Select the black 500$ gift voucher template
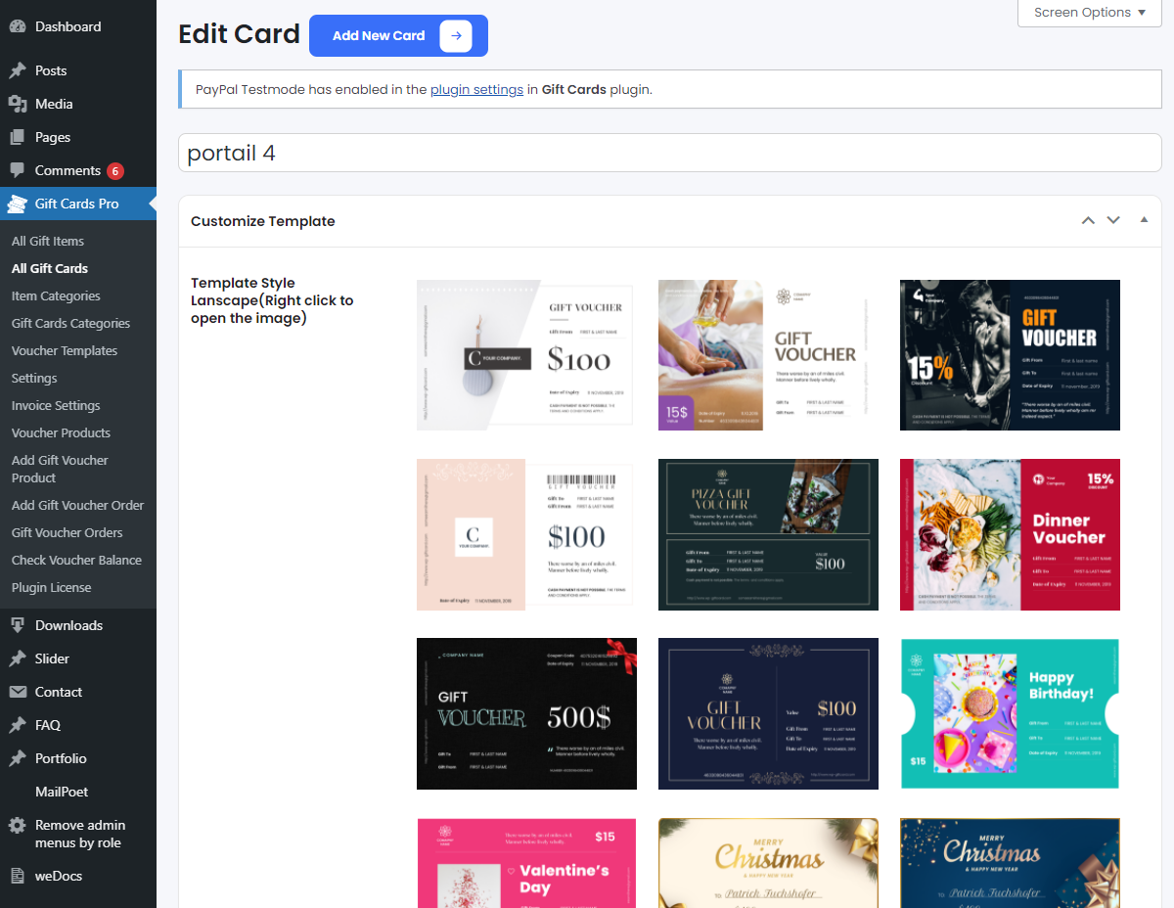Viewport: 1174px width, 908px height. pos(526,713)
